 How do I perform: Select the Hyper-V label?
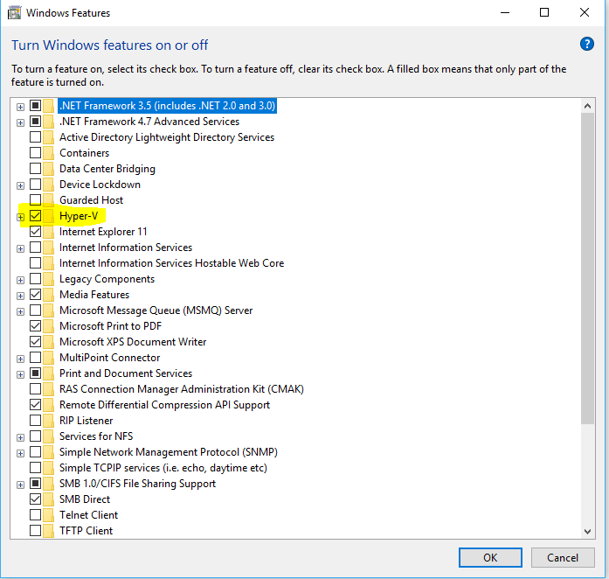click(79, 216)
